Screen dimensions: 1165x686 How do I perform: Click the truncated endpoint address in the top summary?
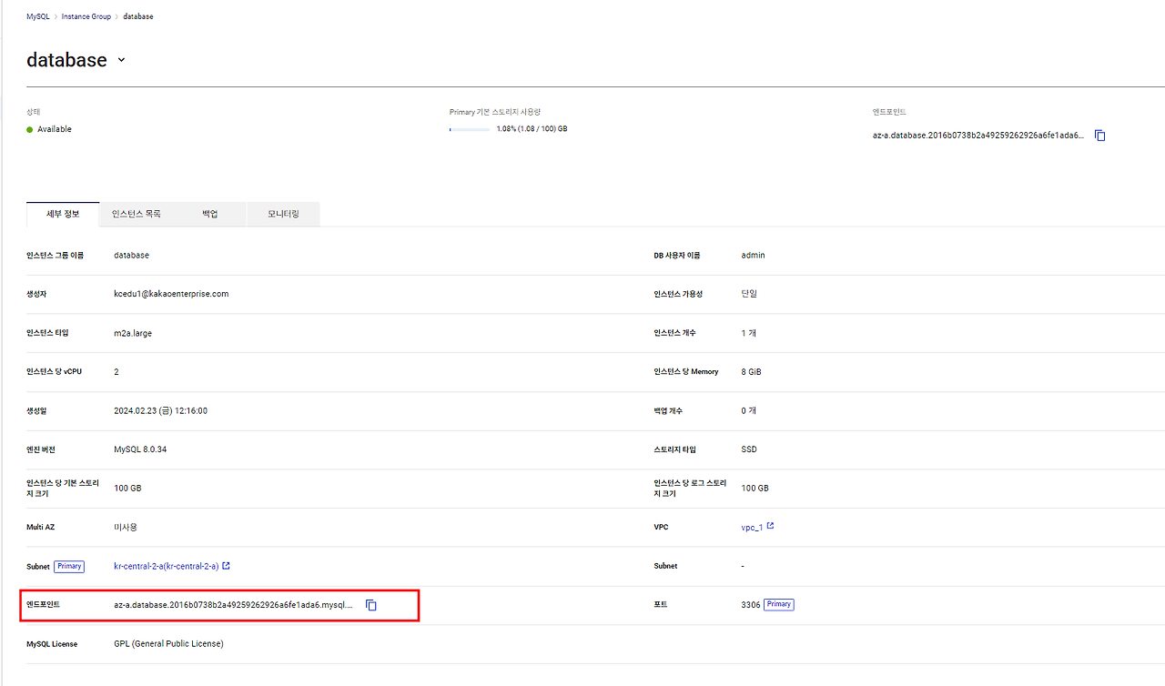point(978,136)
